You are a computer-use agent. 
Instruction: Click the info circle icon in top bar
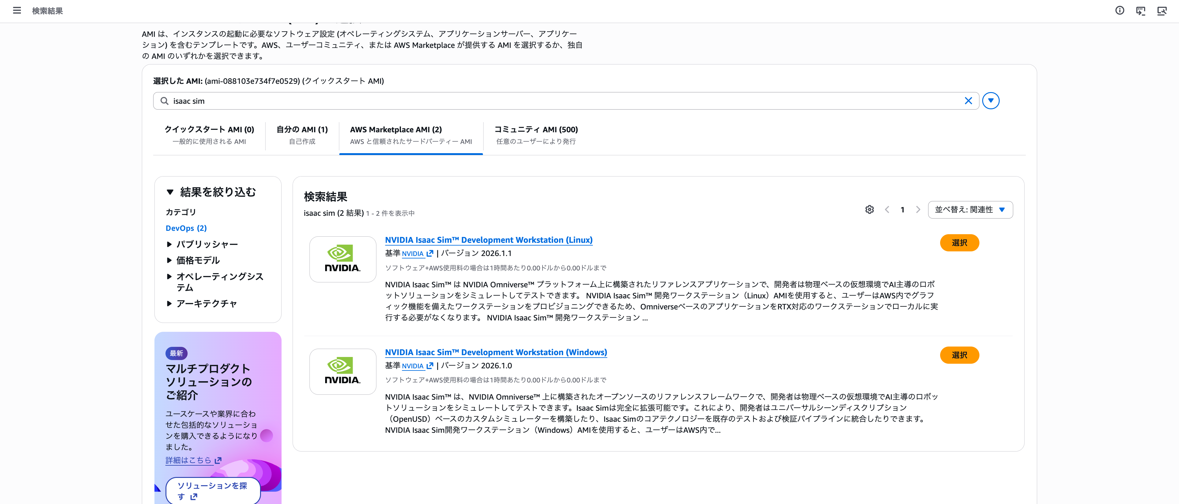point(1119,10)
